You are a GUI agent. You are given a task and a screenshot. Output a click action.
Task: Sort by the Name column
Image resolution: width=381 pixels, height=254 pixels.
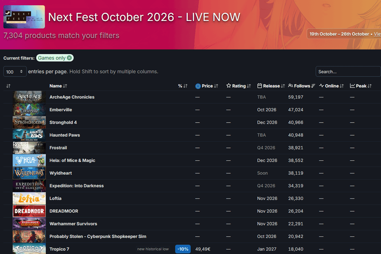58,86
